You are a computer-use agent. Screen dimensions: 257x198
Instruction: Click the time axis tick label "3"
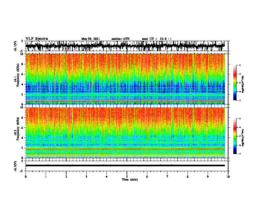86,177
